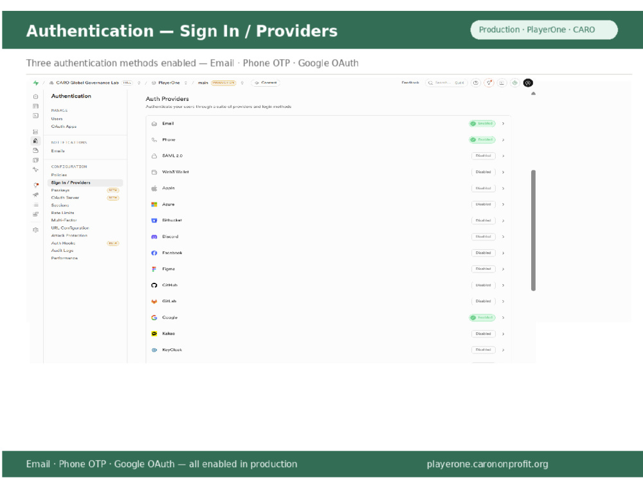This screenshot has height=482, width=643.
Task: Open the Table Editor rail icon
Action: 35,106
